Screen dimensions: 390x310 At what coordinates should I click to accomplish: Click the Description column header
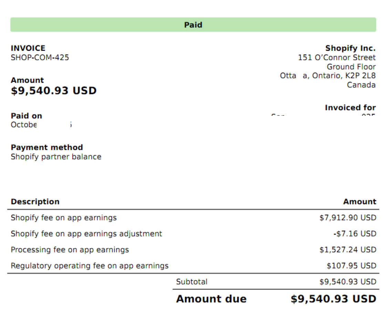35,201
